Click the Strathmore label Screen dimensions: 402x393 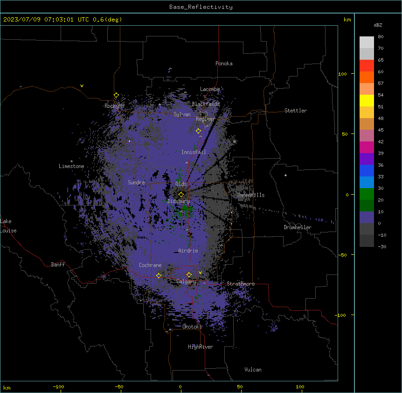241,284
